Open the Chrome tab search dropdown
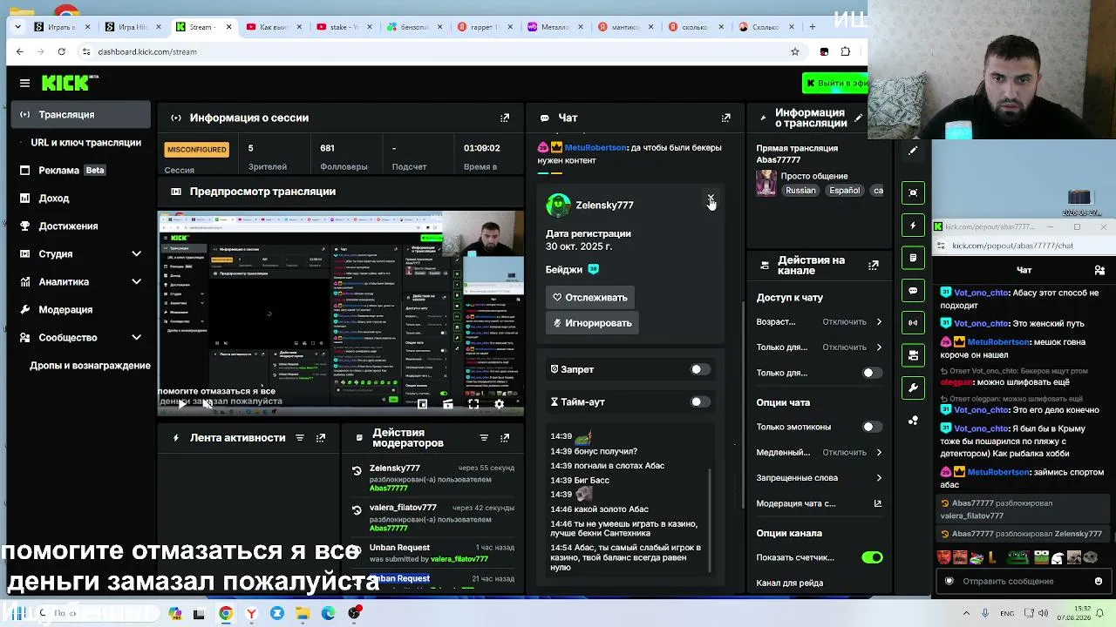The width and height of the screenshot is (1116, 627). pos(17,27)
